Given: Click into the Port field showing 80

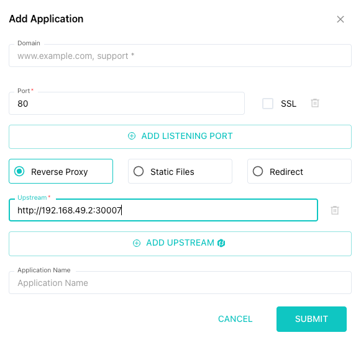Looking at the screenshot, I should click(127, 104).
